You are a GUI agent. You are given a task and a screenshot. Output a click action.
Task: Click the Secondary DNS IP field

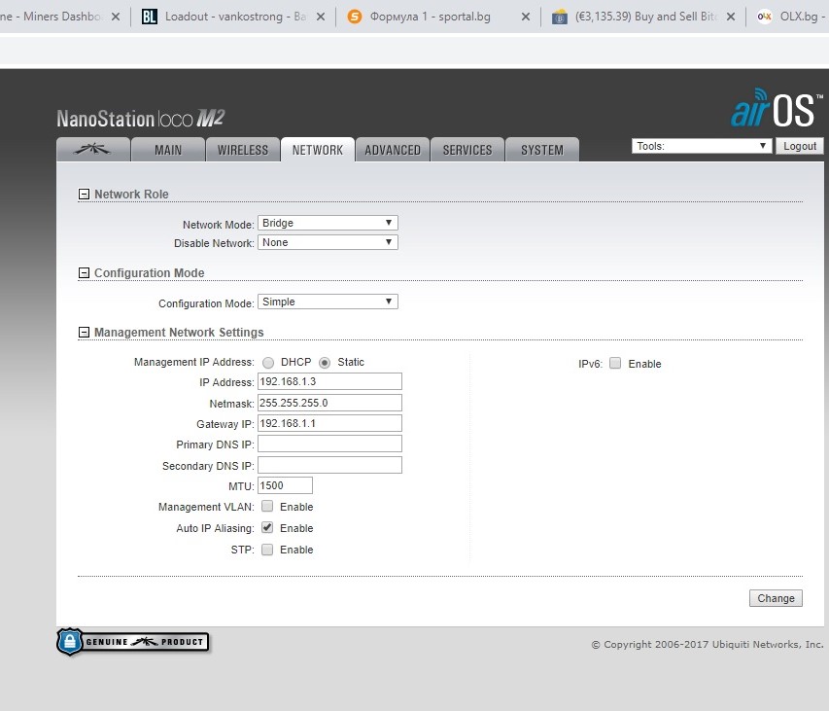(x=329, y=465)
